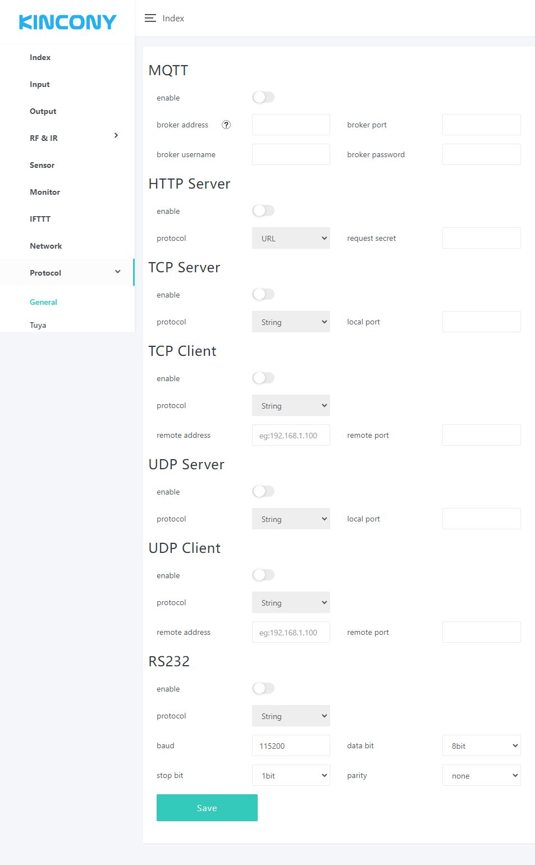The image size is (535, 865).
Task: Open the stop bit dropdown
Action: pos(291,776)
